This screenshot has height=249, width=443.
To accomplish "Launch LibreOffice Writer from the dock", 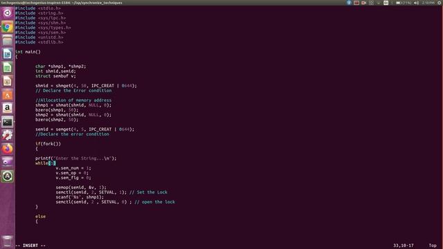I will [8, 54].
